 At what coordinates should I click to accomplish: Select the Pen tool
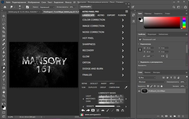[4, 76]
